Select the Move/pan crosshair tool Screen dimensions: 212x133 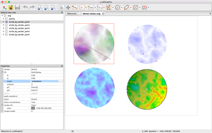click(x=68, y=7)
